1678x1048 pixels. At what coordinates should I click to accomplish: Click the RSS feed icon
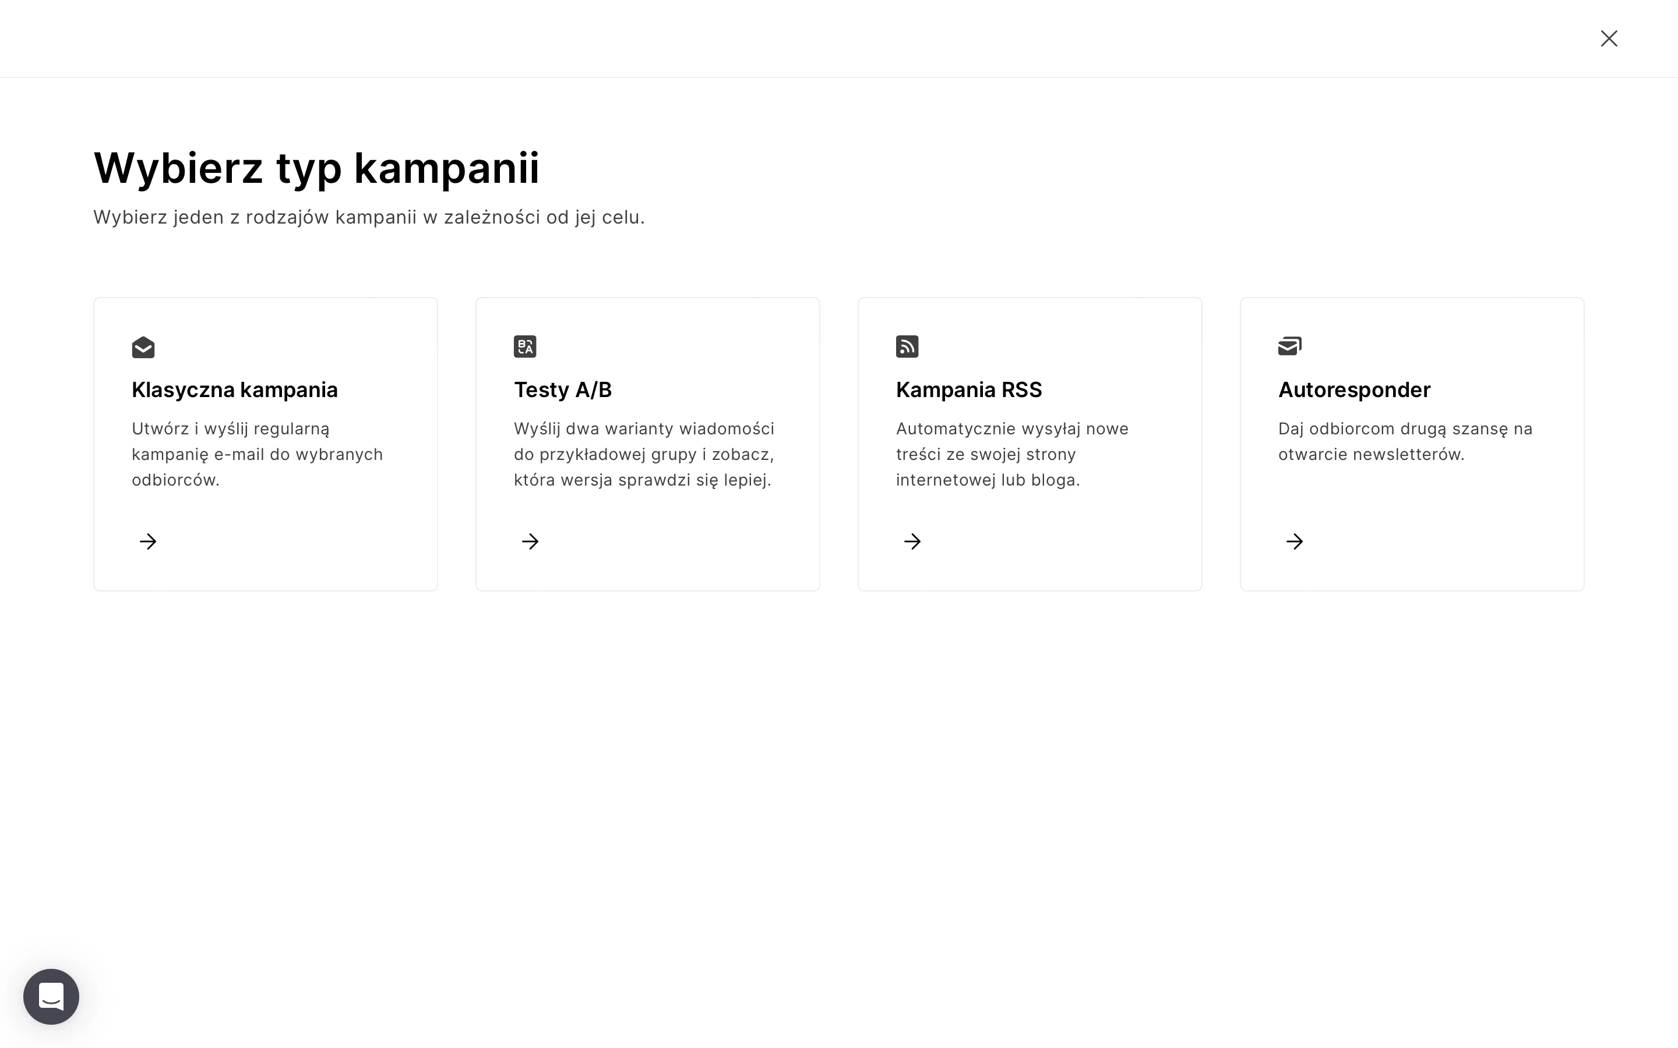pyautogui.click(x=907, y=346)
